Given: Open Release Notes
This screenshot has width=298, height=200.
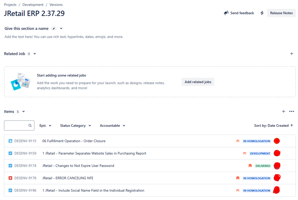Looking at the screenshot, I should 281,13.
